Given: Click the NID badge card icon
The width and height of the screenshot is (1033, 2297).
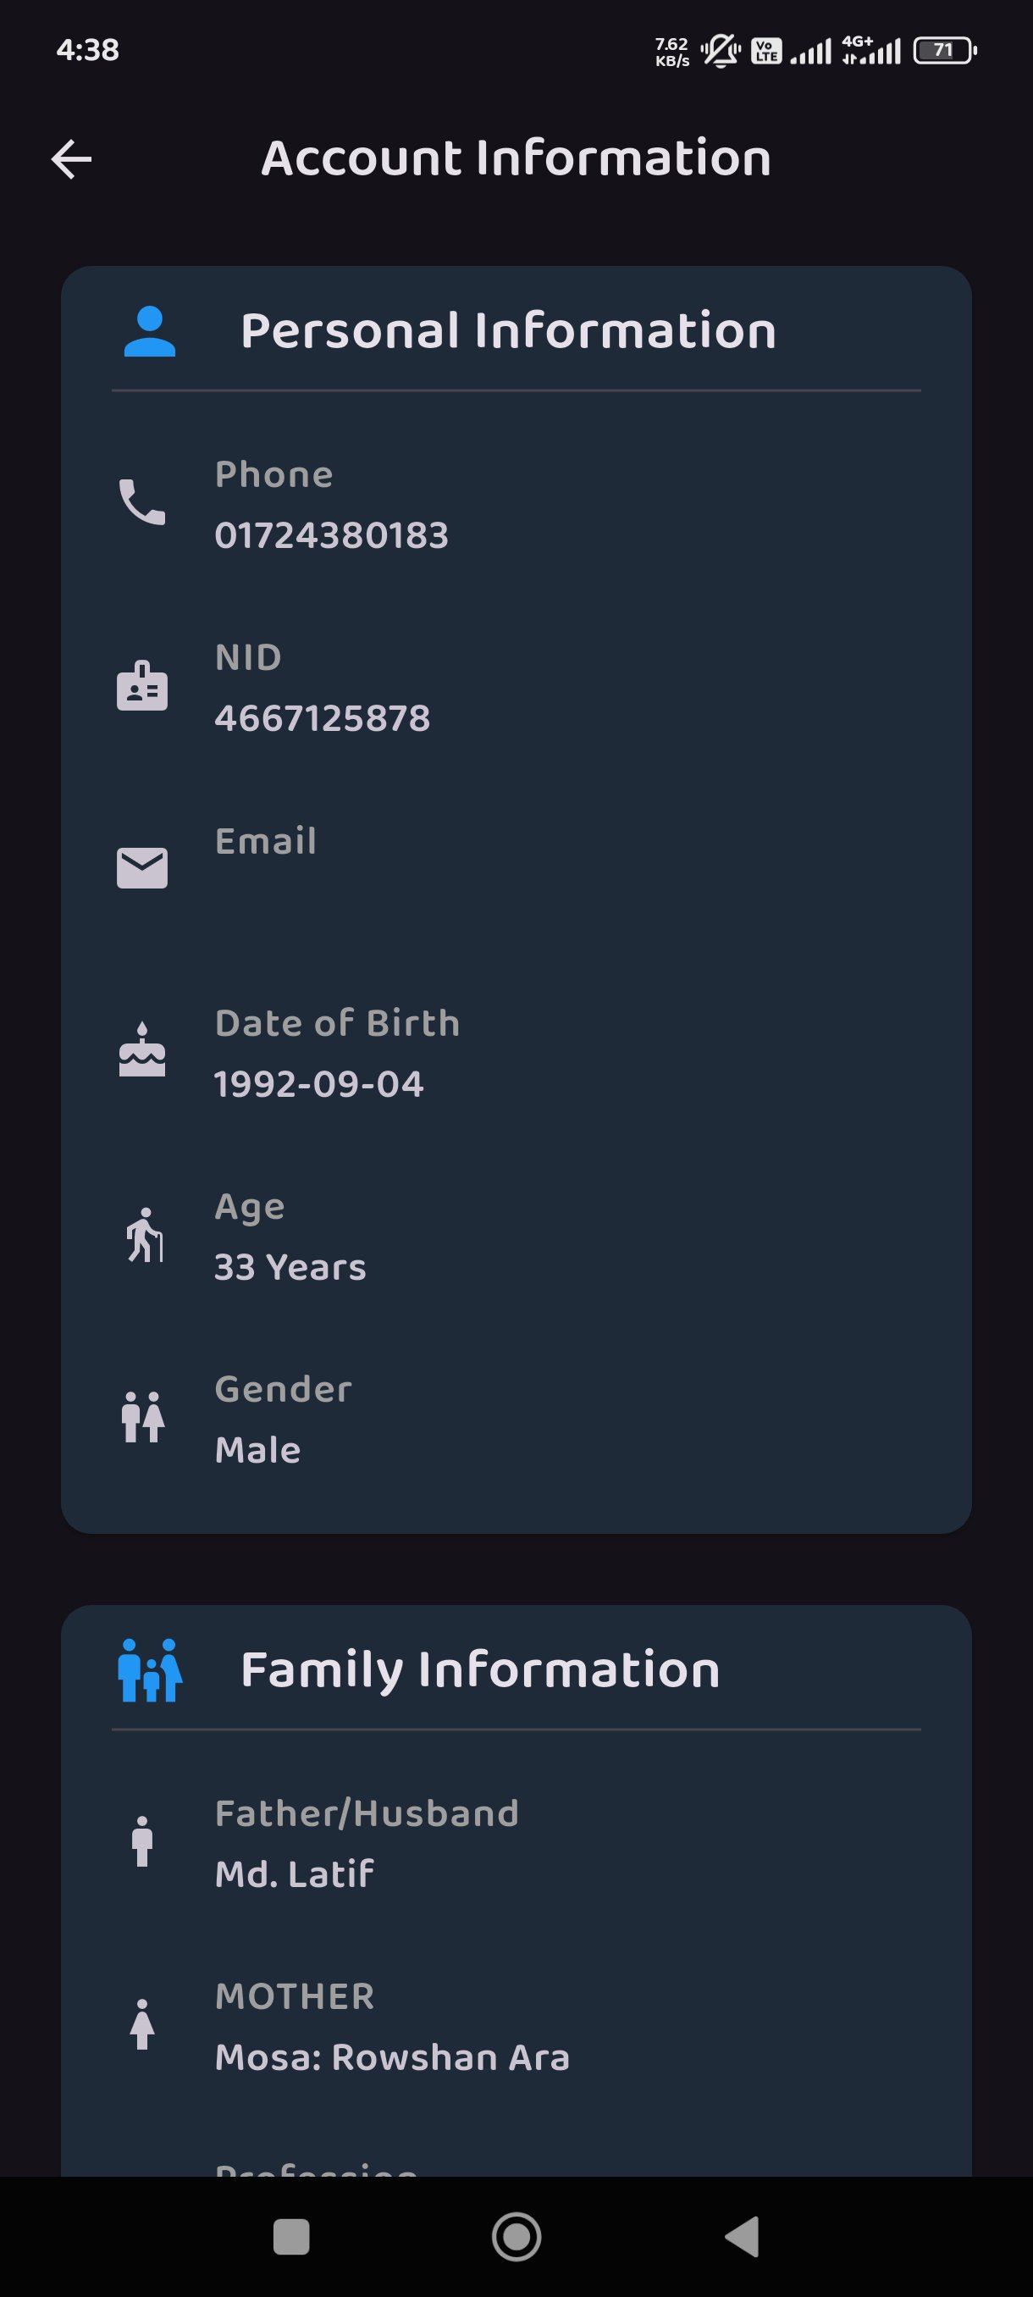Looking at the screenshot, I should point(142,686).
